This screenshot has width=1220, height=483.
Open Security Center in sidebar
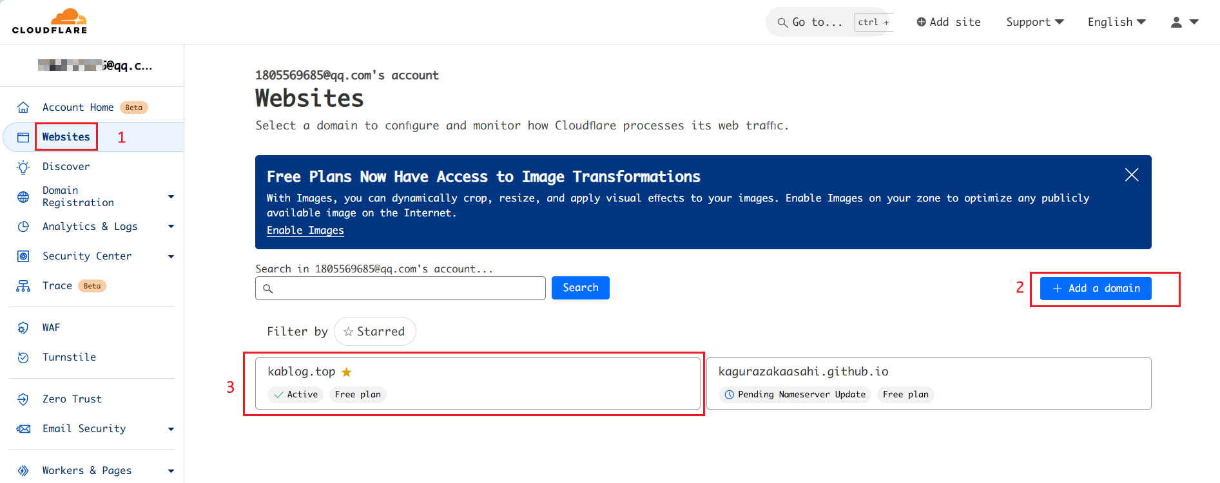[x=87, y=256]
